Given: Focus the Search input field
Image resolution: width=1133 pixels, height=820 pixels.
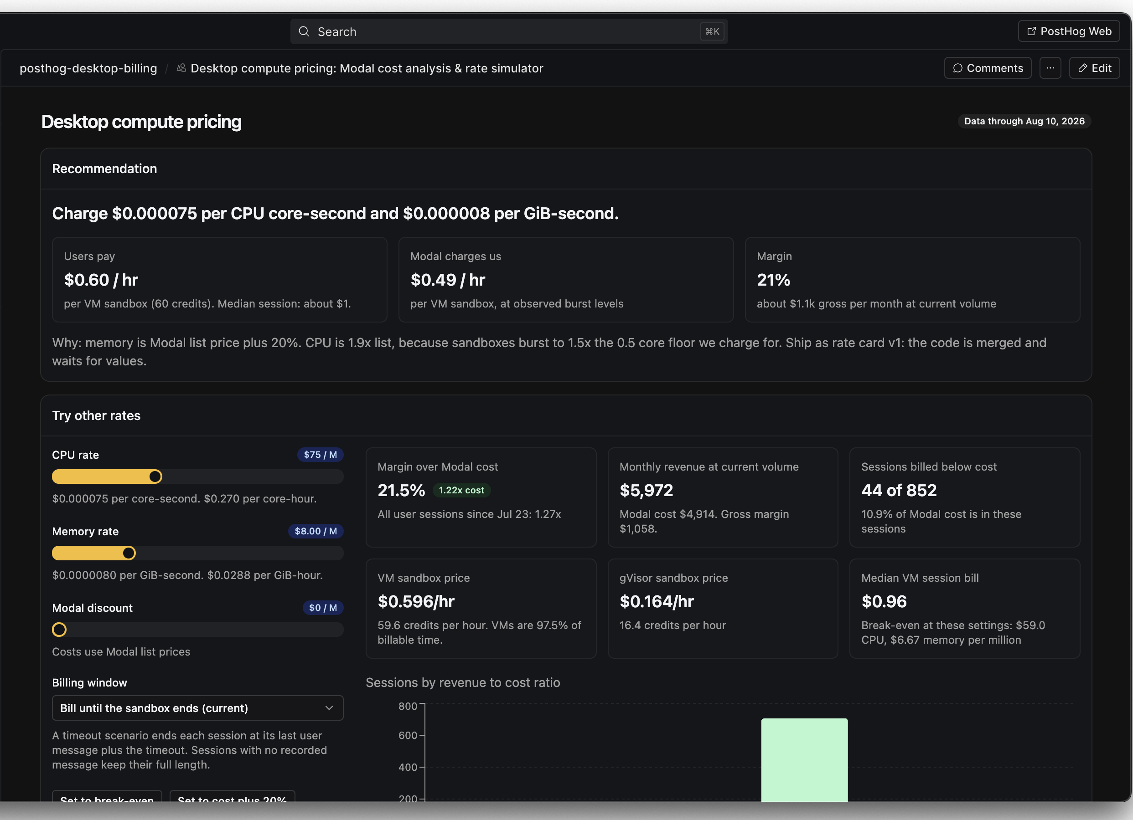Looking at the screenshot, I should 508,31.
